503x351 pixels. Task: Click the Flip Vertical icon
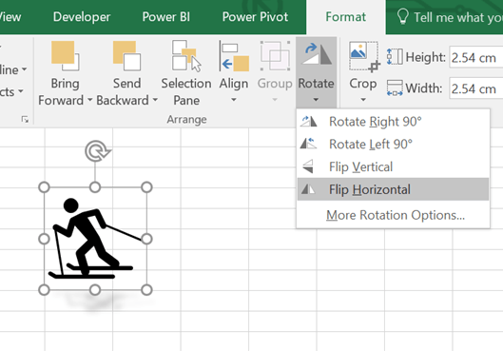pos(308,166)
